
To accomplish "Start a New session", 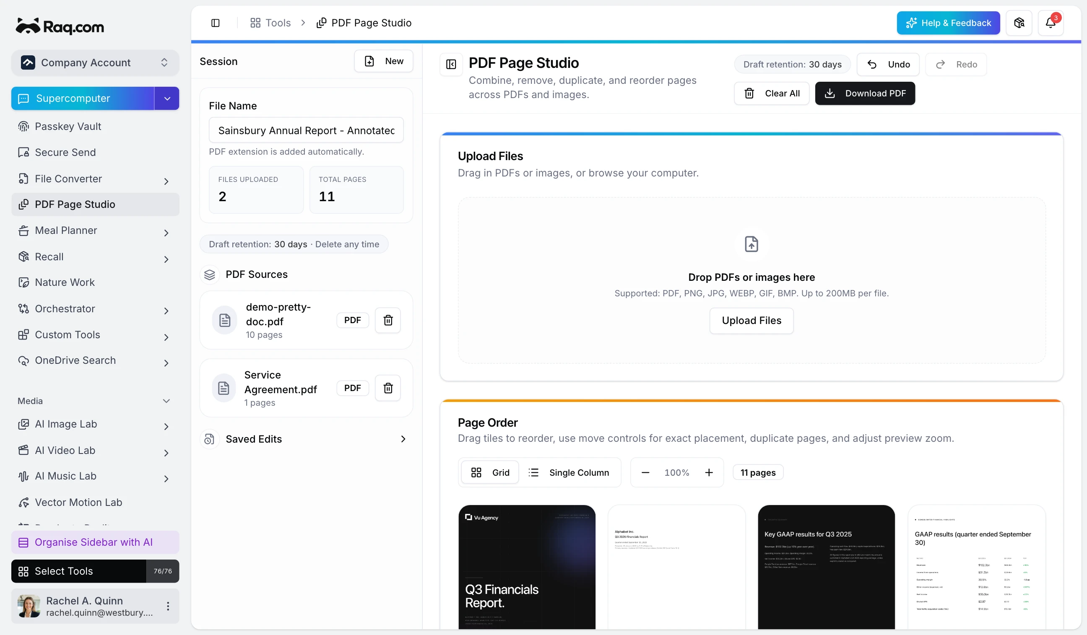I will pyautogui.click(x=383, y=61).
